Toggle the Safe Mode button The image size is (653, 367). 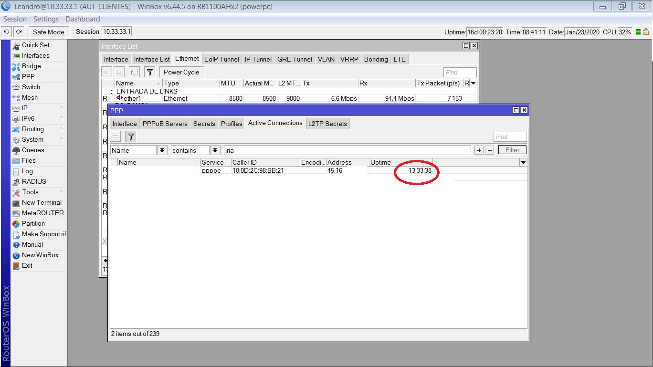(49, 32)
